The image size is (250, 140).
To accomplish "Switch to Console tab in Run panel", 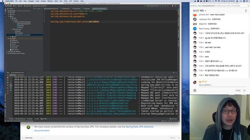I will point(13,75).
